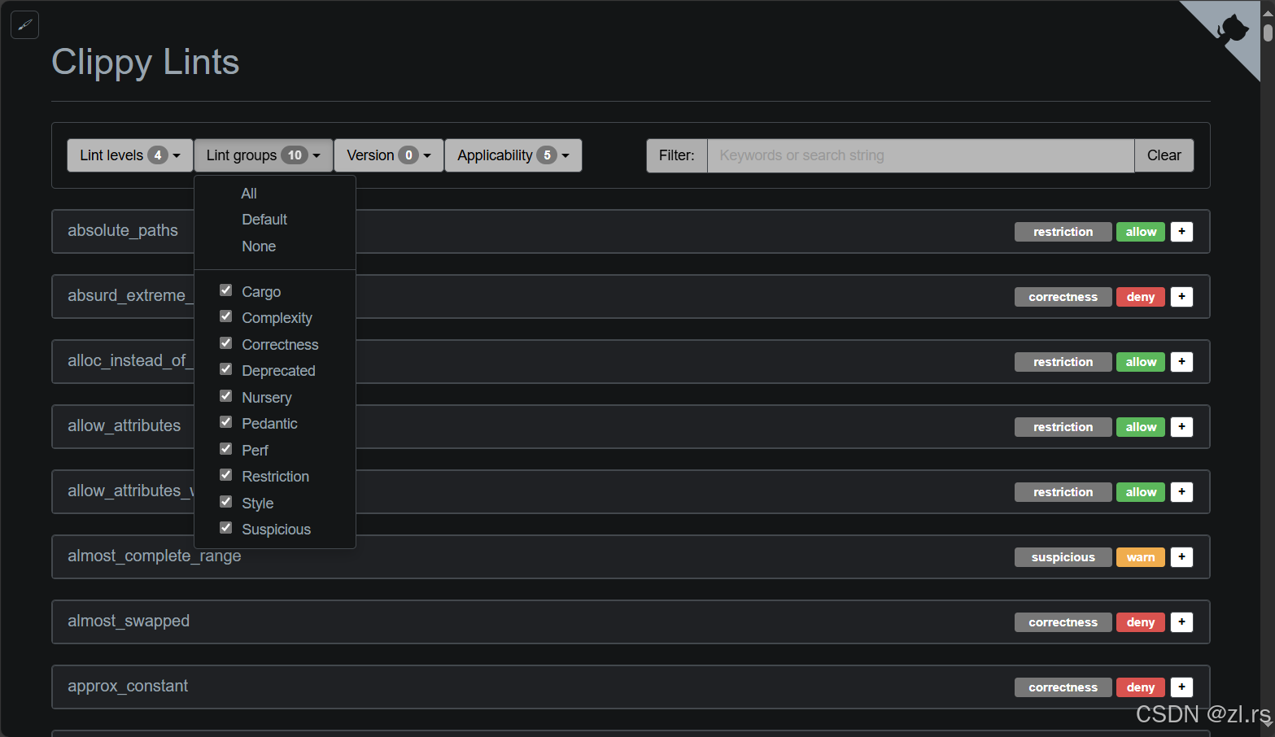Select All in Lint groups menu
Screen dimensions: 1275x737
pyautogui.click(x=249, y=194)
